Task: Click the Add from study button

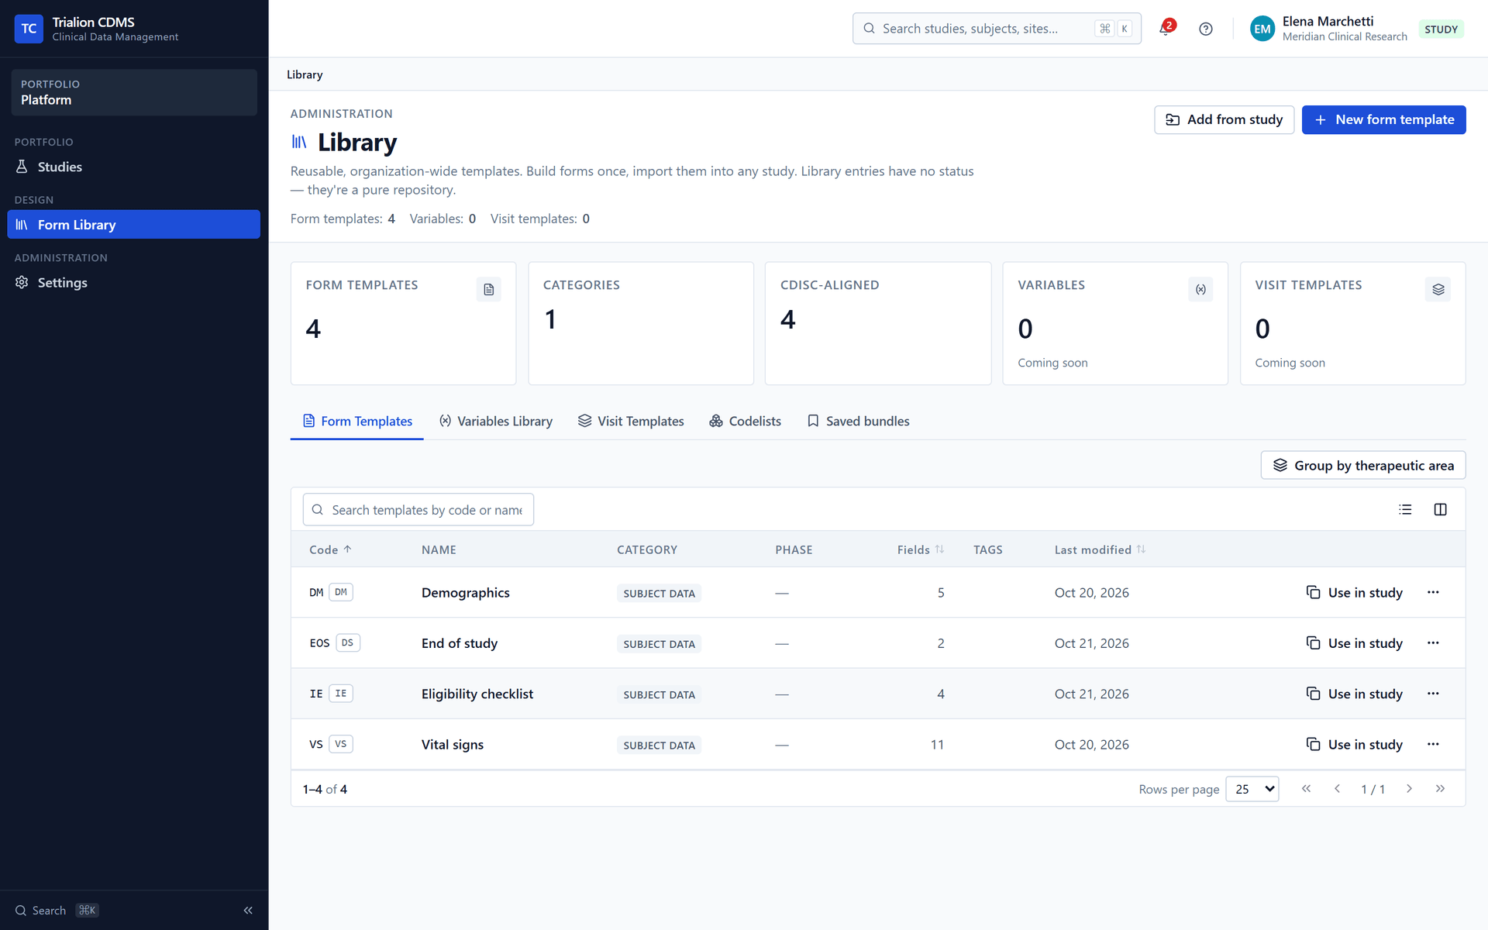Action: (1224, 119)
